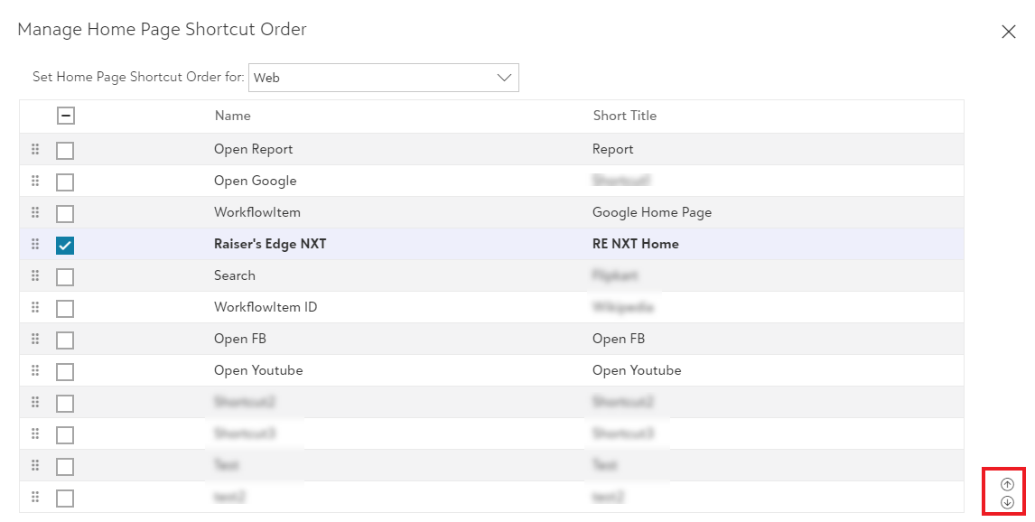Screen dimensions: 1035x522
Task: Click drag handle for Open Google row
Action: (35, 181)
